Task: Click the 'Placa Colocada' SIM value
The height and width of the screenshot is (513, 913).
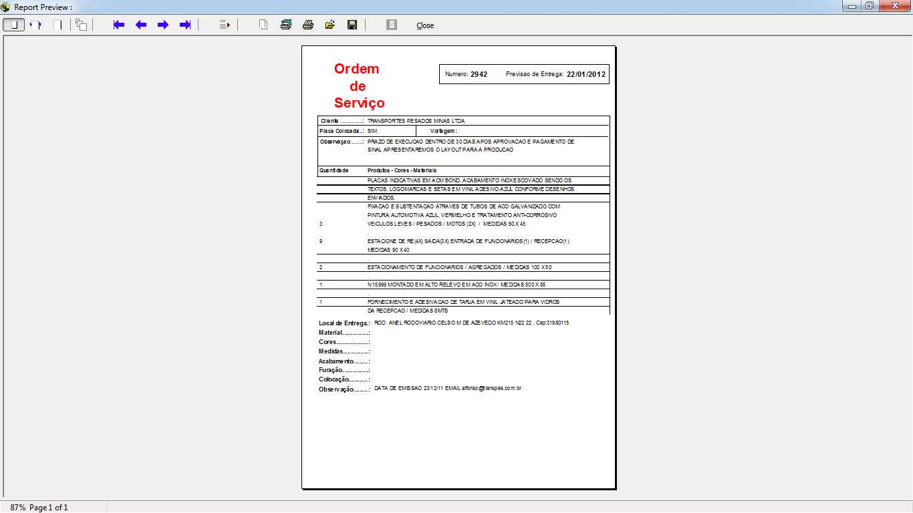Action: [x=372, y=131]
